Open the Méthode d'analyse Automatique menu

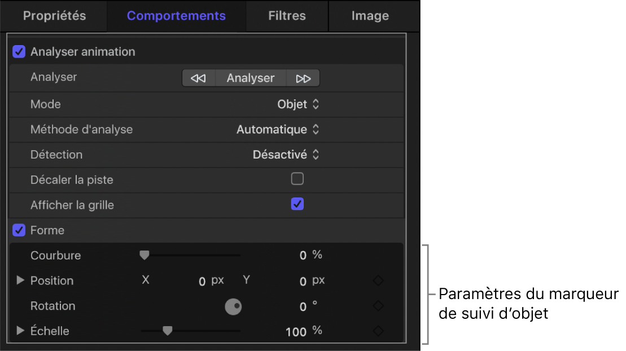coord(278,130)
